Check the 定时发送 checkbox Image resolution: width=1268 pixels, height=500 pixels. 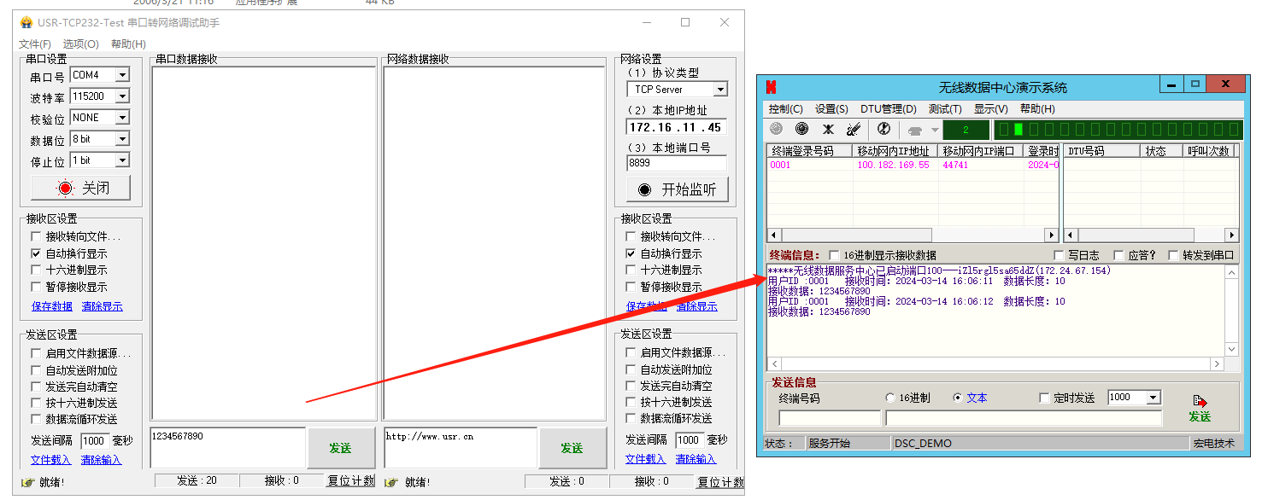[x=1044, y=398]
